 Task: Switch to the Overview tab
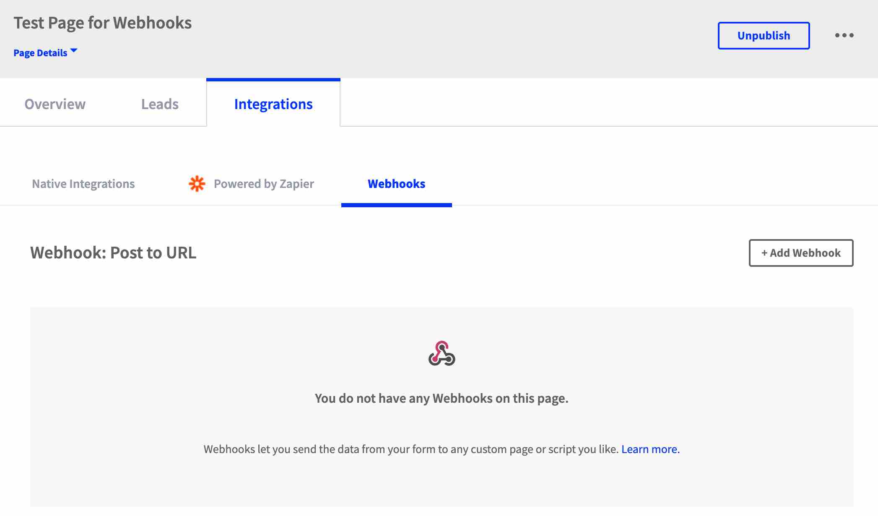pos(55,104)
